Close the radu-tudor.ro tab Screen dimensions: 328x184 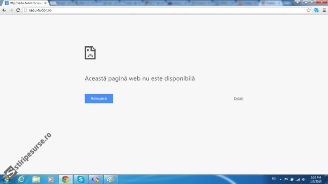45,3
